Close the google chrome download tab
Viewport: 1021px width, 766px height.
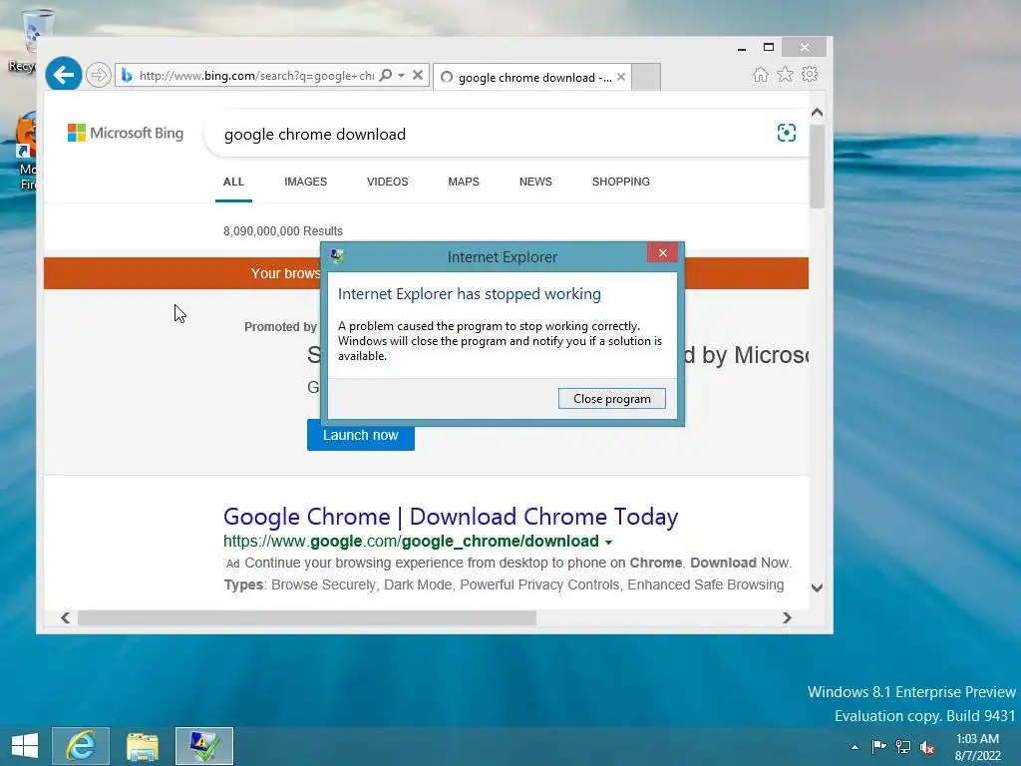coord(621,77)
